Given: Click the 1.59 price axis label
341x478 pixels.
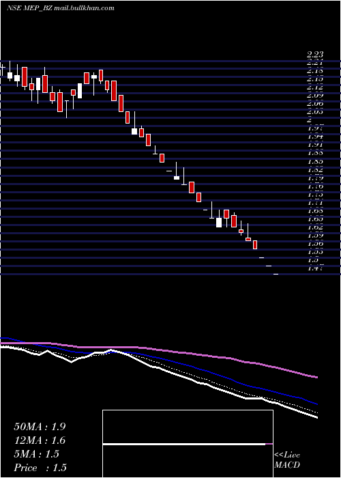Looking at the screenshot, I should (315, 236).
